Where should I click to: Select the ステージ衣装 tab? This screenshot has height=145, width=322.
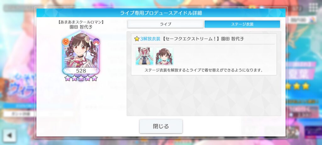pyautogui.click(x=242, y=24)
